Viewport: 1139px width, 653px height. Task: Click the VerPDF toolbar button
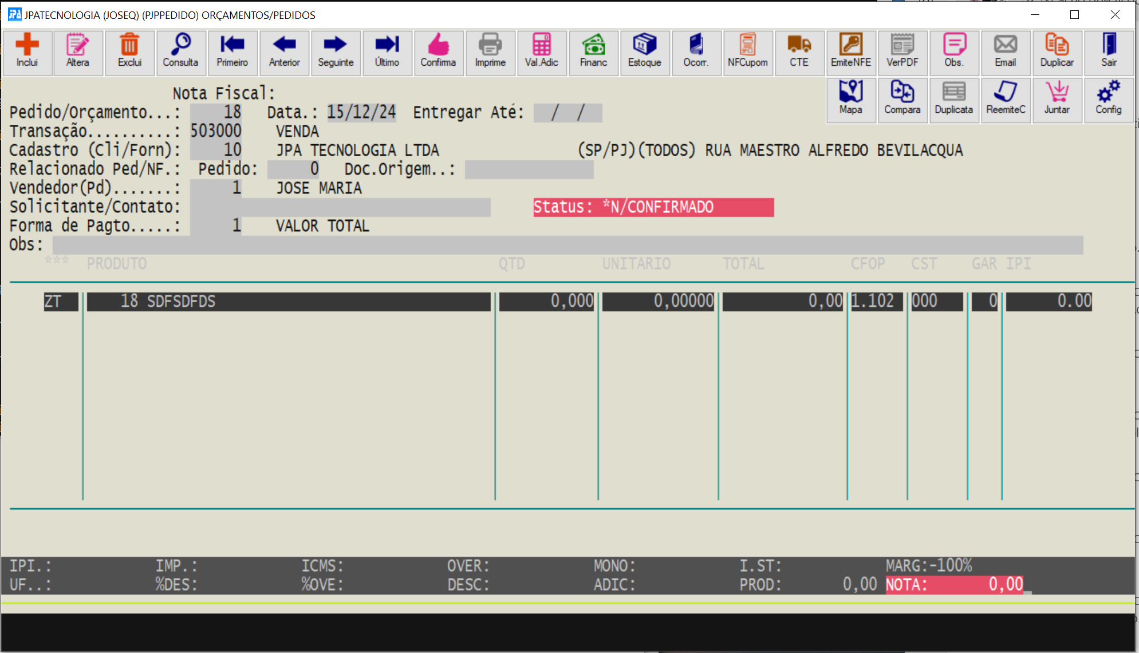902,52
